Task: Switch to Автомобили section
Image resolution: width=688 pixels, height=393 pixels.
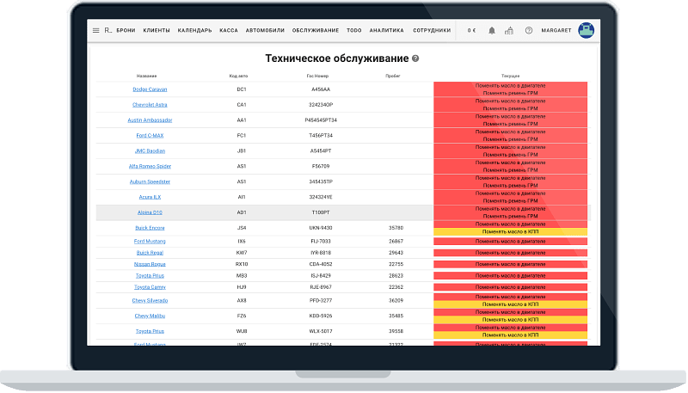Action: pos(265,30)
